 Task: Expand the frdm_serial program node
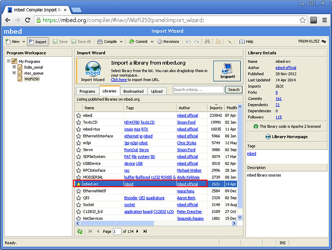tap(14, 67)
